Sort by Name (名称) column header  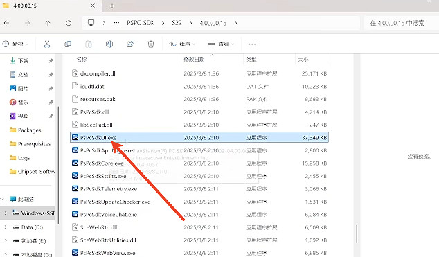[x=82, y=60]
